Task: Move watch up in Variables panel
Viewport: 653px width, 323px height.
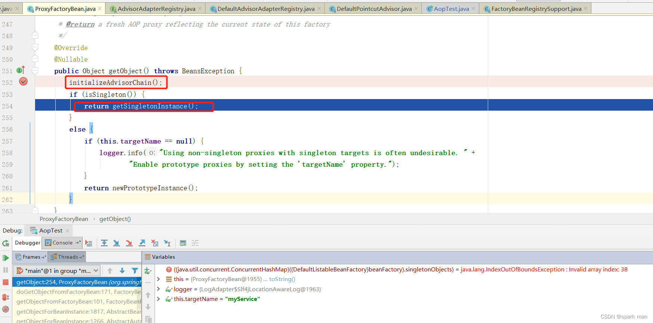Action: 148,295
